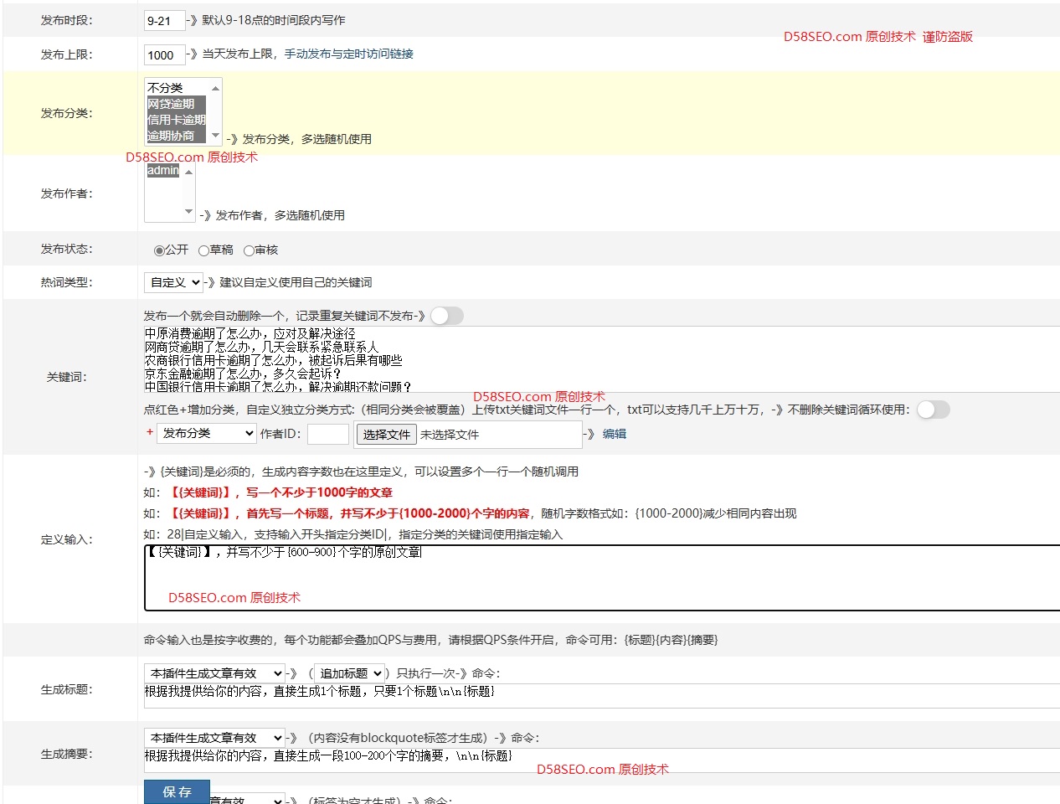The image size is (1060, 804).
Task: Click the red plus icon to add a category
Action: pyautogui.click(x=150, y=434)
